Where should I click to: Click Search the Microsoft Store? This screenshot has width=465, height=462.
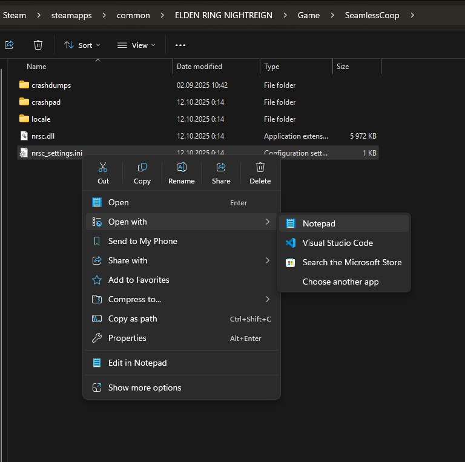352,262
